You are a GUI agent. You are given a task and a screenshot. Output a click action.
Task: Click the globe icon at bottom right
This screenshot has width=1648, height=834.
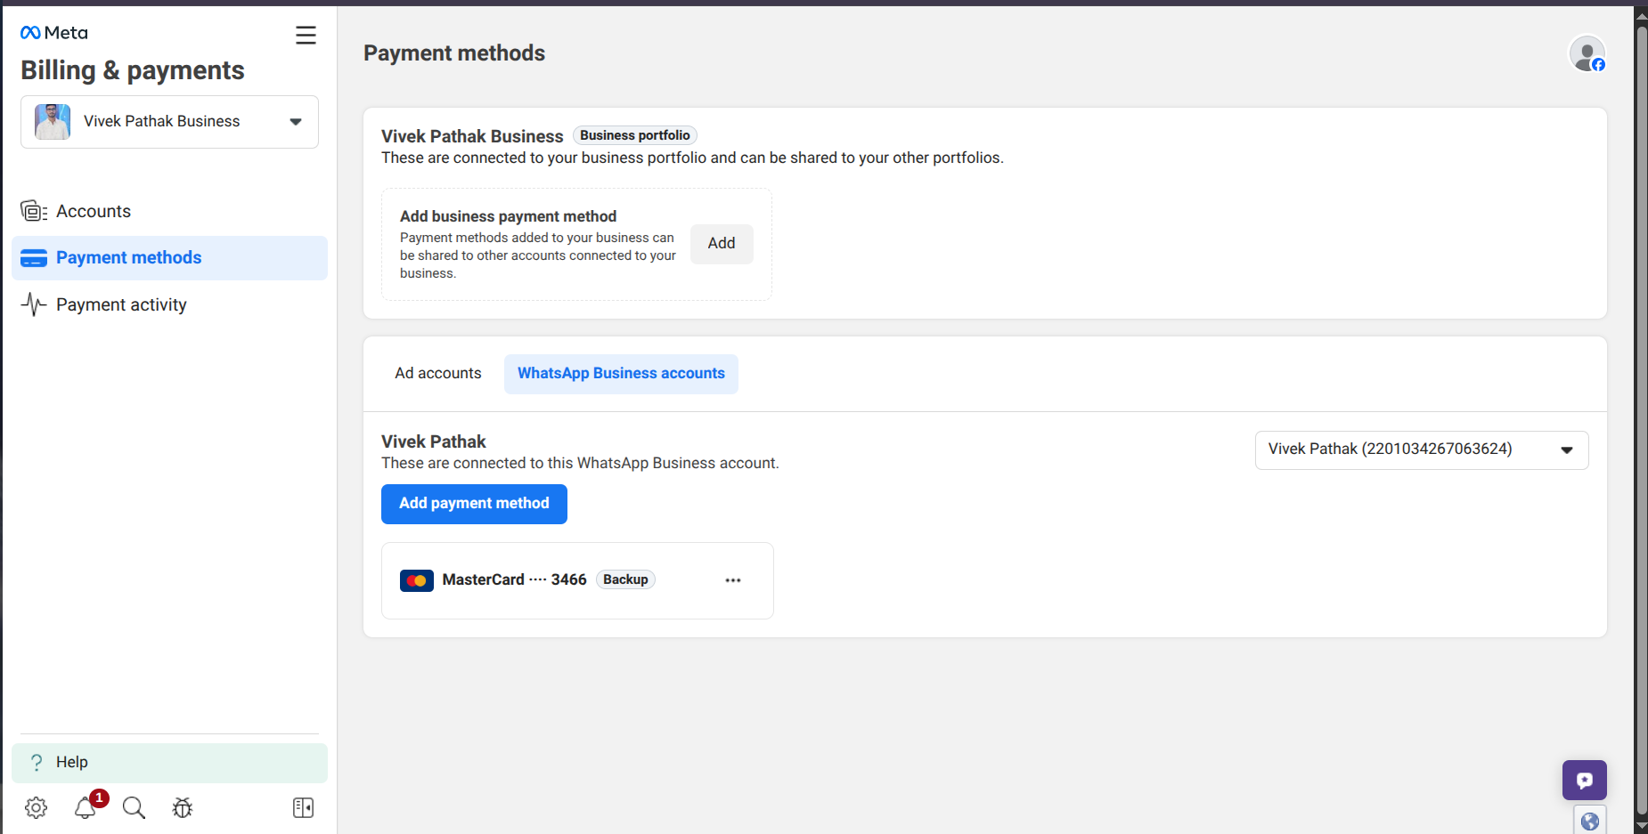pos(1589,821)
